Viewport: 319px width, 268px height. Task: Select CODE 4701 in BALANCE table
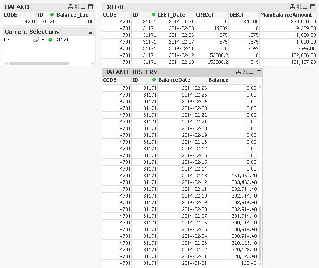pos(20,22)
